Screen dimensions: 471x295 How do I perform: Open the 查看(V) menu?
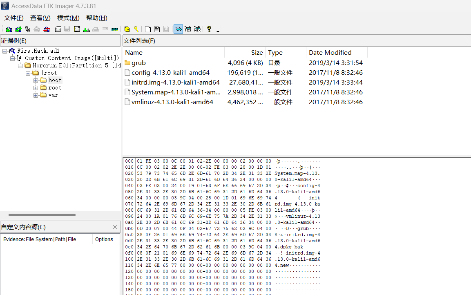click(40, 18)
